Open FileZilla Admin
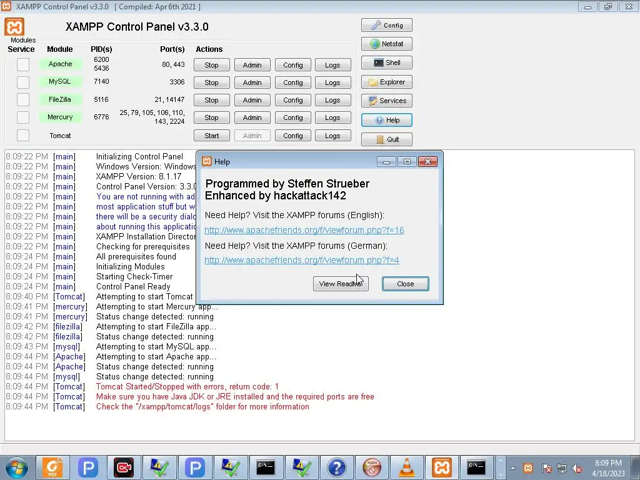 (x=252, y=100)
